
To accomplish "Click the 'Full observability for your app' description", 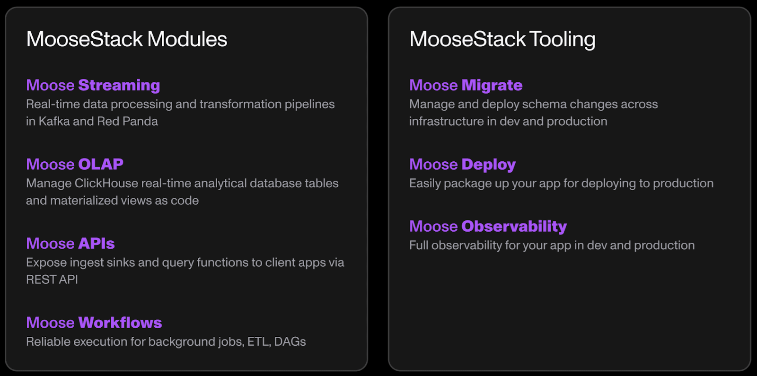I will 552,245.
